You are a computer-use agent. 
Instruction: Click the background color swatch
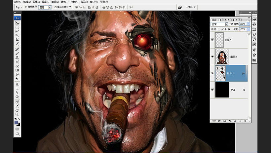click(19, 125)
